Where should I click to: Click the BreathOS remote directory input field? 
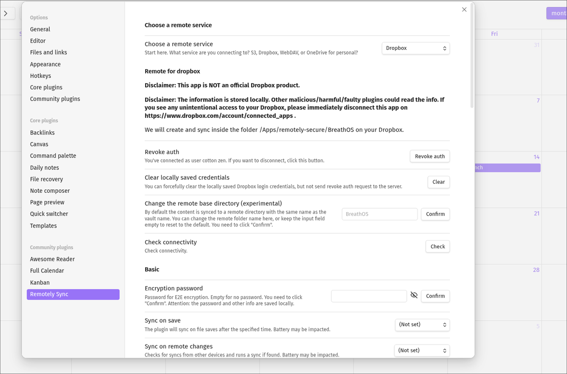click(x=379, y=214)
